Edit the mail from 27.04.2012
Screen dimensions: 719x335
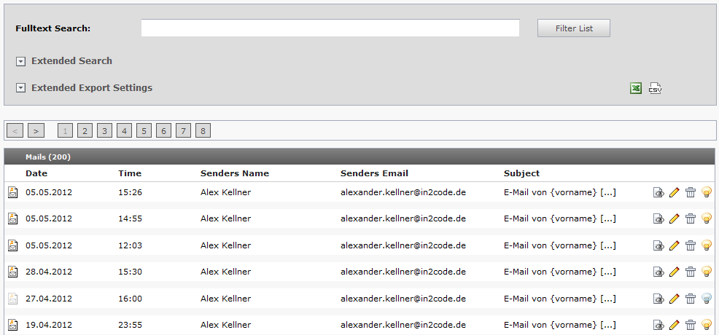pos(675,299)
